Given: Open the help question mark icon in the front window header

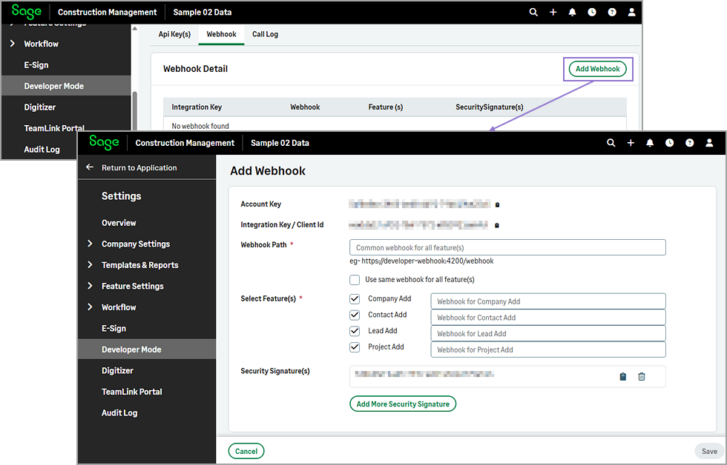Looking at the screenshot, I should pos(689,143).
